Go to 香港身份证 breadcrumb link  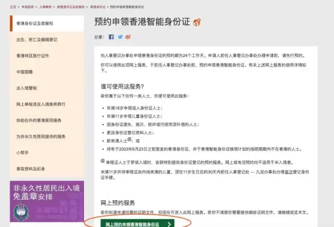click(98, 7)
